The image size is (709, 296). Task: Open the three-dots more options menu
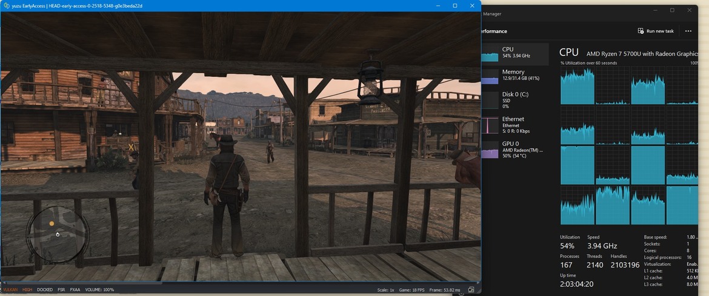point(688,31)
